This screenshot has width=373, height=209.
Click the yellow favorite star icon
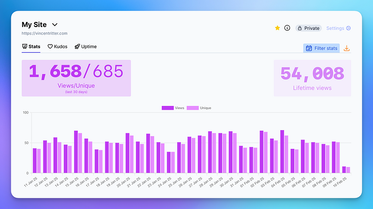point(277,28)
